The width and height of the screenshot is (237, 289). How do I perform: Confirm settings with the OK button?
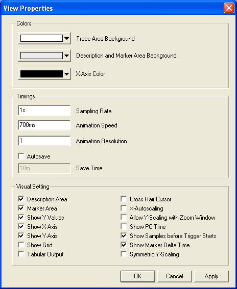coord(138,276)
